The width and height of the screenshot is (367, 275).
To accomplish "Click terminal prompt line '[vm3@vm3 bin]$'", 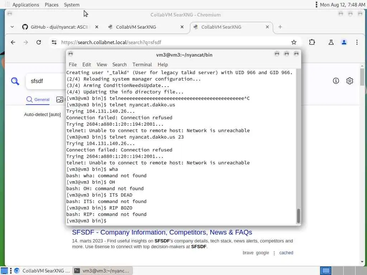I will (x=86, y=221).
